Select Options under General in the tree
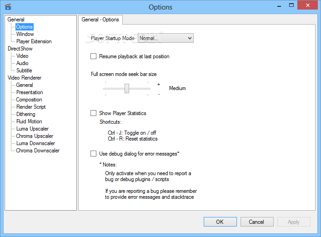This screenshot has height=237, width=321. (x=25, y=27)
